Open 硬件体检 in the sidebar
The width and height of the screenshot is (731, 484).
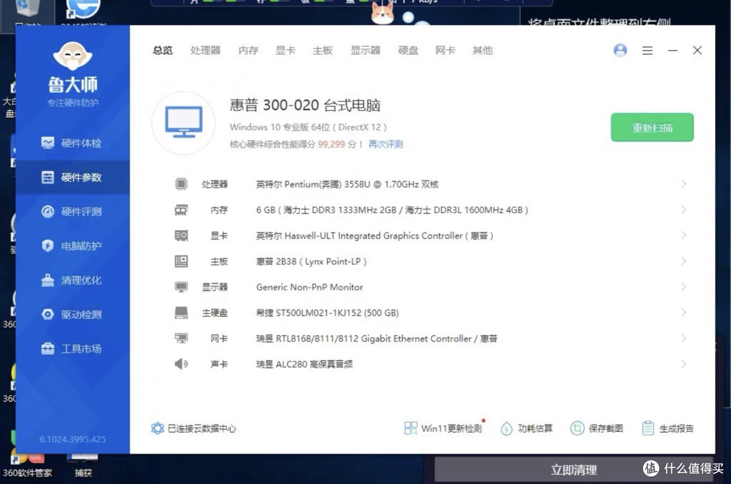pyautogui.click(x=71, y=143)
